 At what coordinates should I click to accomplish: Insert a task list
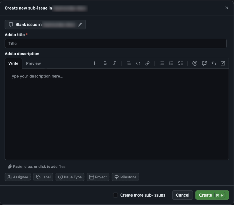(x=180, y=63)
